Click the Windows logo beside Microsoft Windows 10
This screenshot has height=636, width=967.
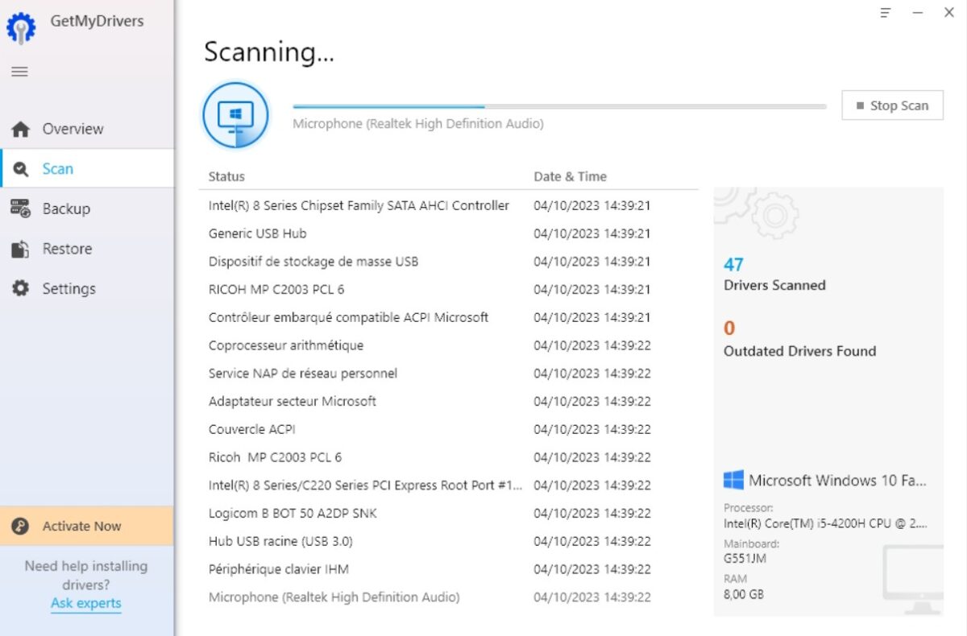[733, 481]
